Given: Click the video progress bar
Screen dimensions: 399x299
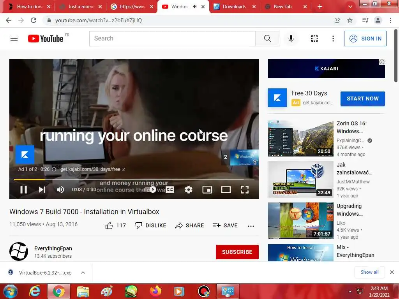Looking at the screenshot, I should click(x=134, y=179).
